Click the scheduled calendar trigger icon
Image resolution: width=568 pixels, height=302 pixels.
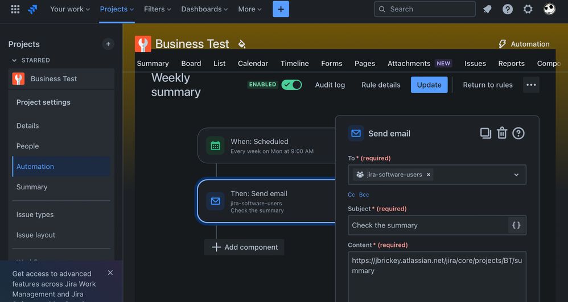[x=216, y=146]
